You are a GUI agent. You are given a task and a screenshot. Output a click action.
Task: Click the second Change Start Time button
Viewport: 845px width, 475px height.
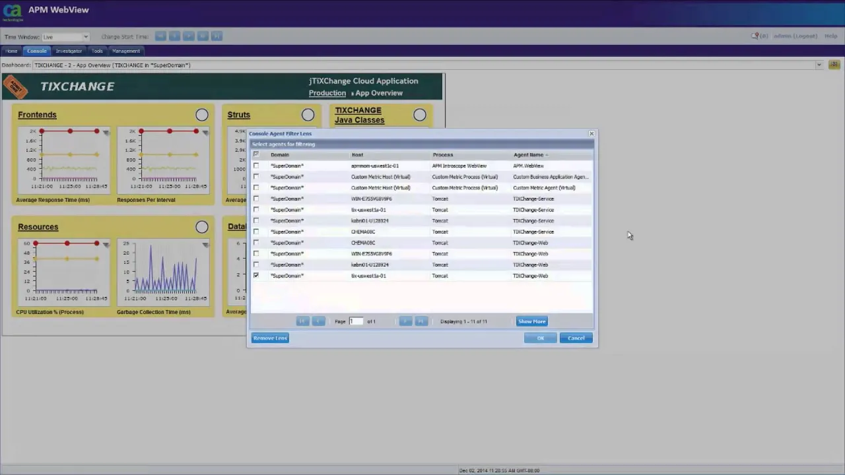tap(174, 36)
